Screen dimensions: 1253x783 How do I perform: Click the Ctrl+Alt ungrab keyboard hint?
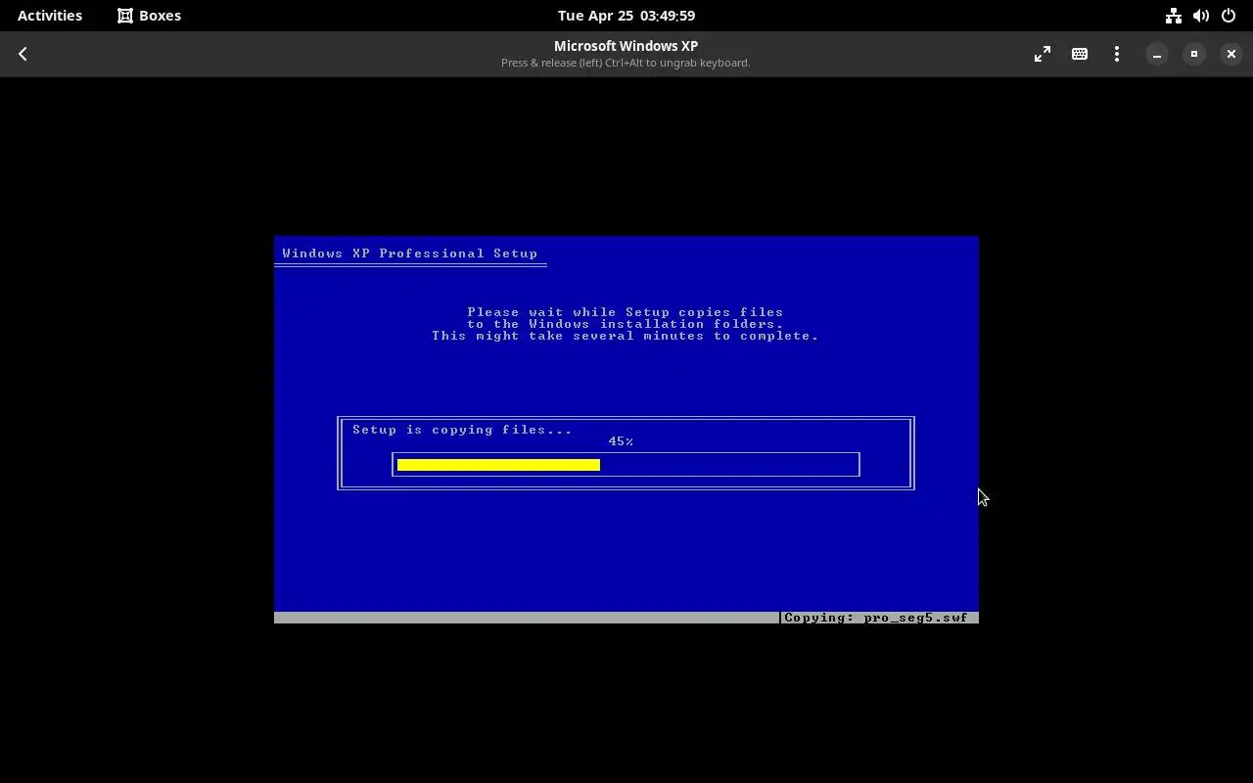pos(626,63)
